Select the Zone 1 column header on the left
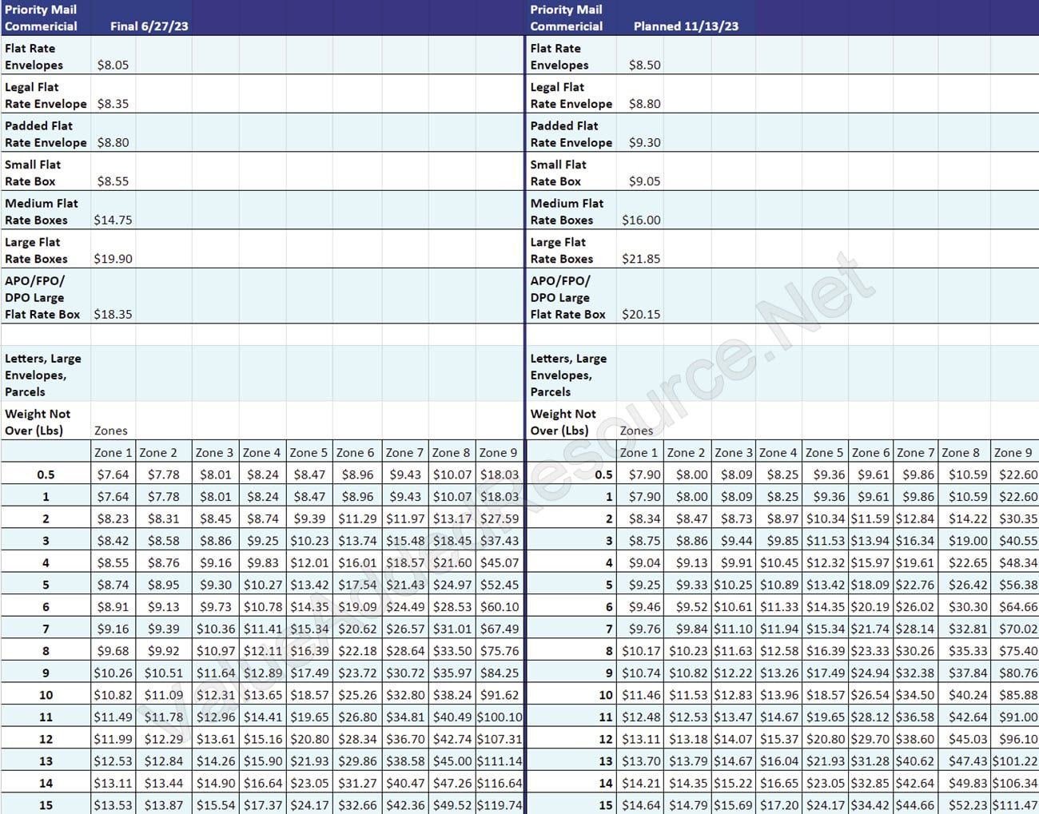1039x814 pixels. (x=113, y=452)
